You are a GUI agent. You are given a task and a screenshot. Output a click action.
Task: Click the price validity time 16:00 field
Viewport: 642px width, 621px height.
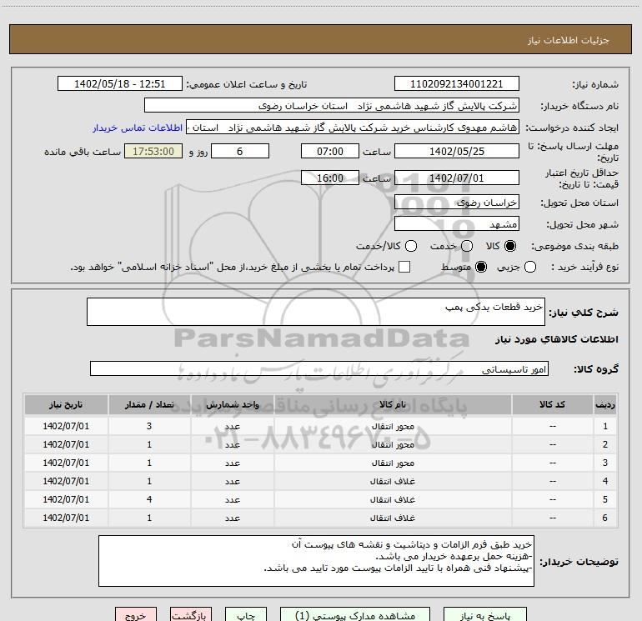[330, 178]
